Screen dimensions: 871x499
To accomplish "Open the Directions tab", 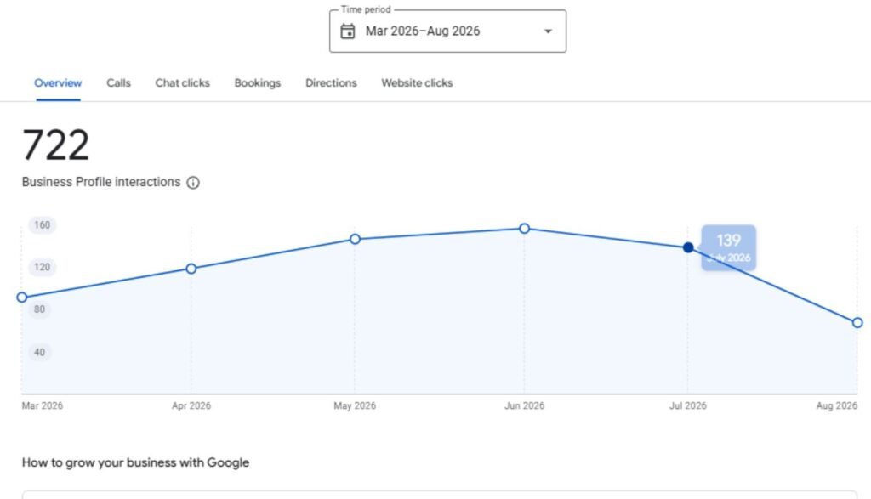I will 331,82.
